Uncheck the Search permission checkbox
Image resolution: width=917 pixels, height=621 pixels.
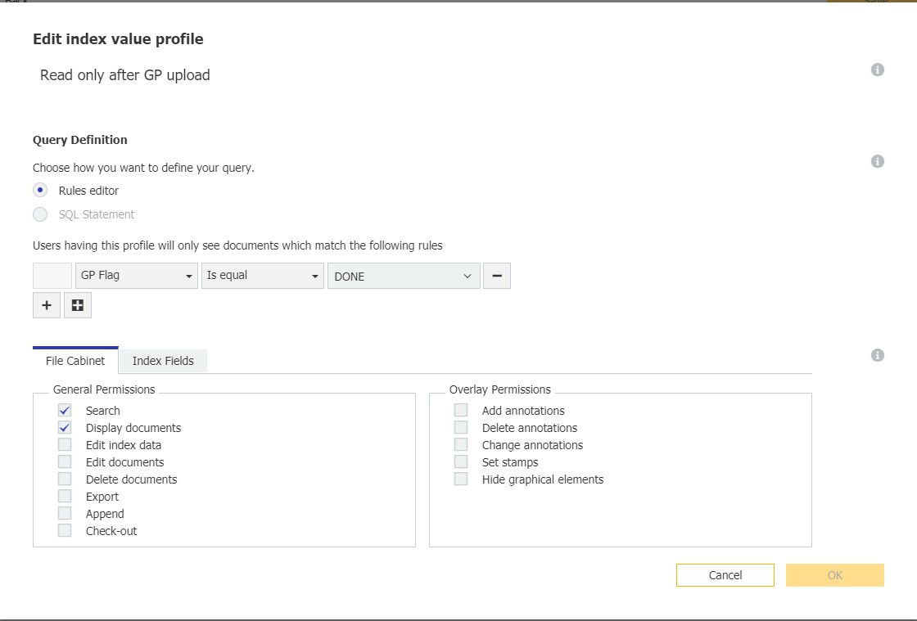(65, 410)
